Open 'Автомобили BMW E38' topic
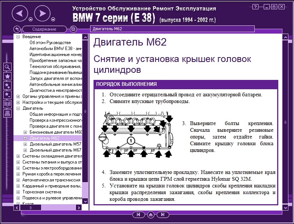This screenshot has height=224, width=294. pyautogui.click(x=56, y=49)
